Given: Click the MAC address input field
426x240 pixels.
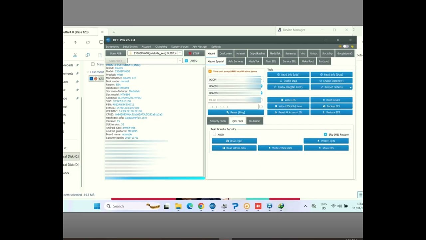Looking at the screenshot, I should (x=233, y=107).
